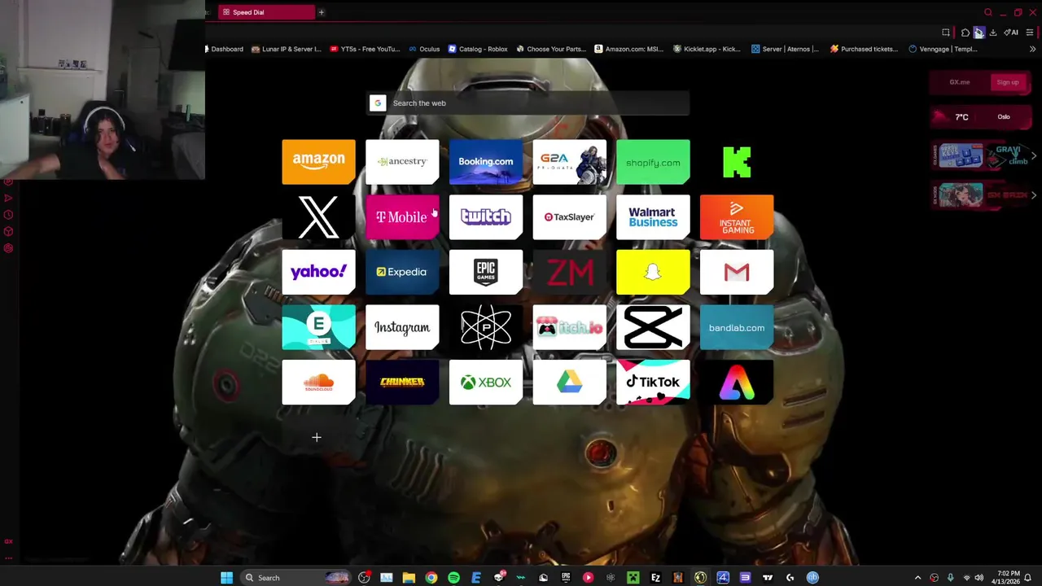The image size is (1042, 586).
Task: Open the YTSs Free YouTube bookmark
Action: click(x=366, y=49)
